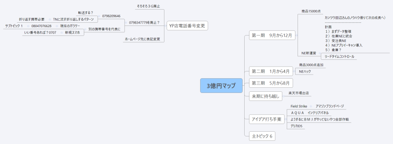Click the 商品15000点 subtopic

tap(311, 11)
